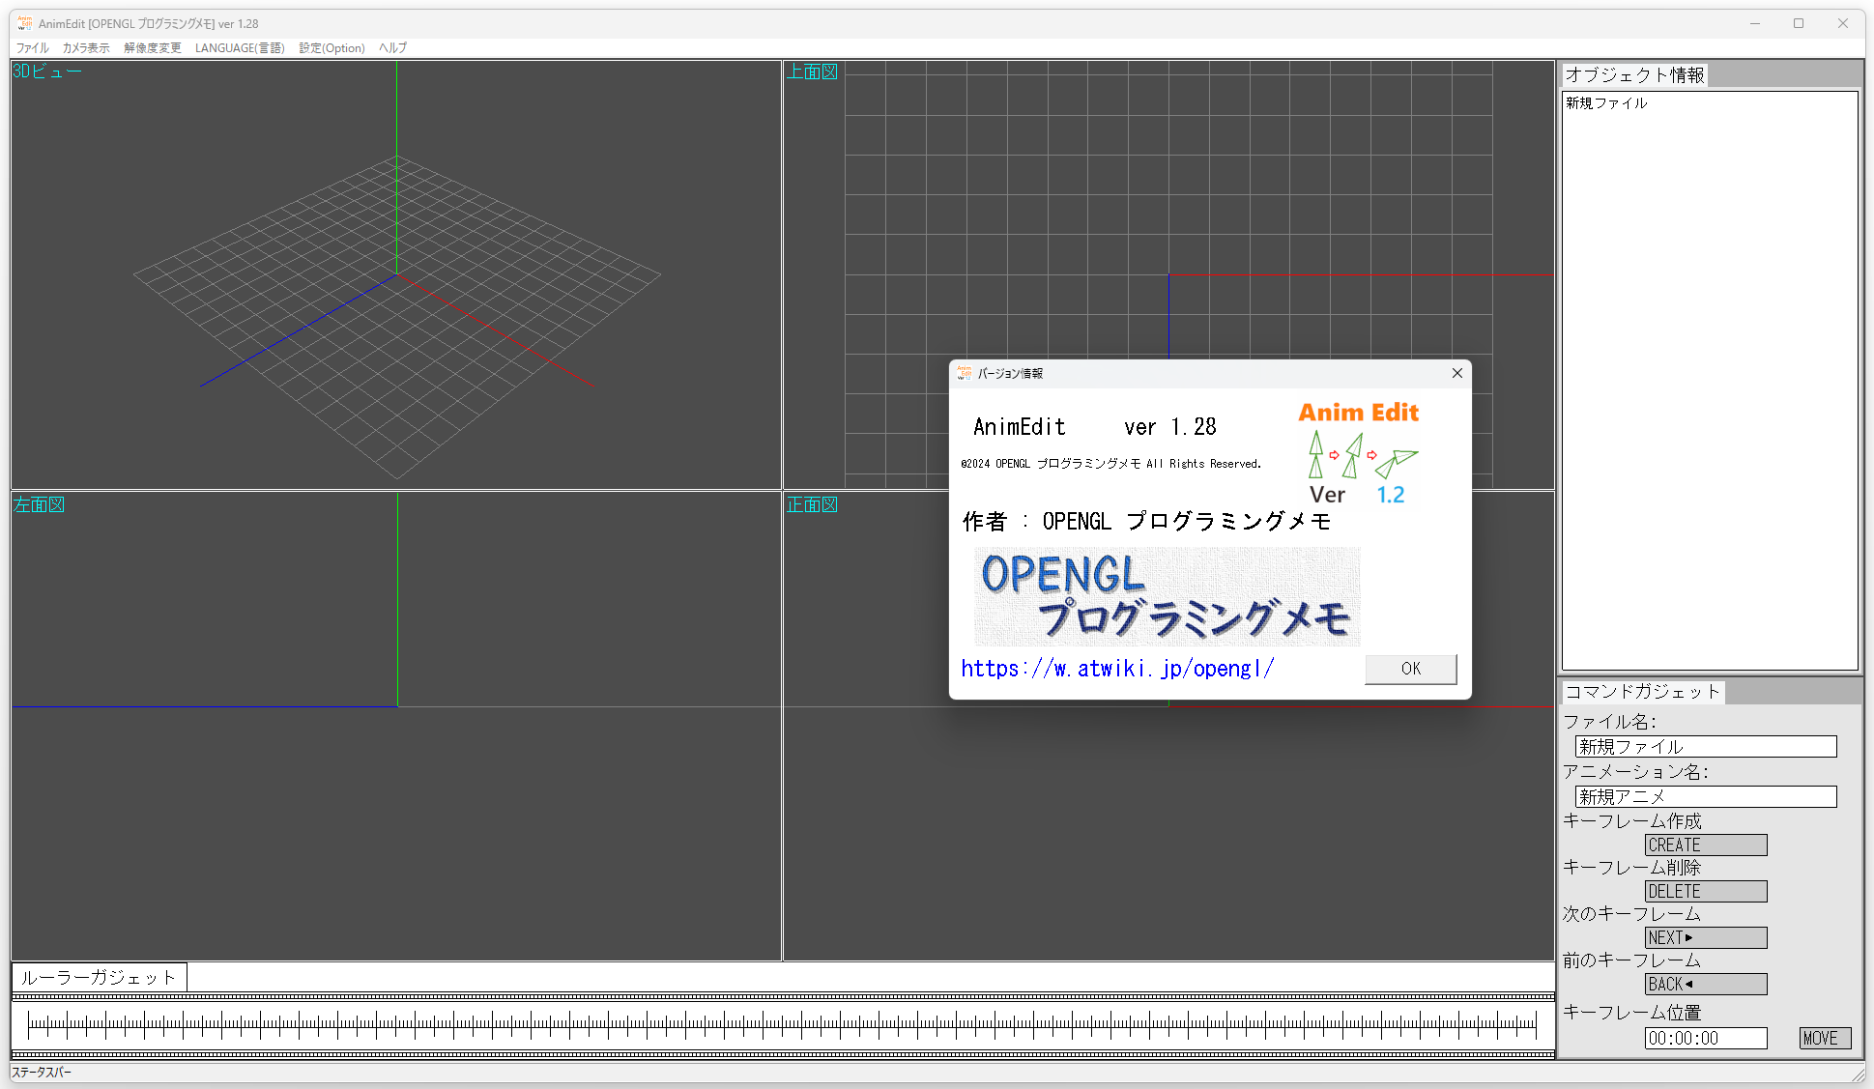Open the カメラ表示 menu
The height and width of the screenshot is (1089, 1874).
click(x=86, y=47)
